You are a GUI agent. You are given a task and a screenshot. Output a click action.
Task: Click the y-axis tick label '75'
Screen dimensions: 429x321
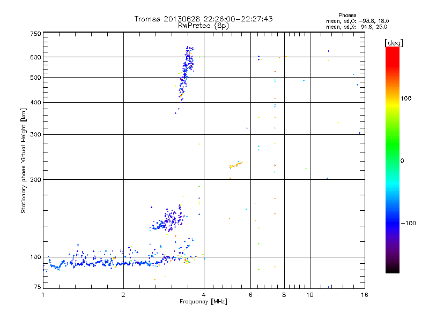coord(38,287)
